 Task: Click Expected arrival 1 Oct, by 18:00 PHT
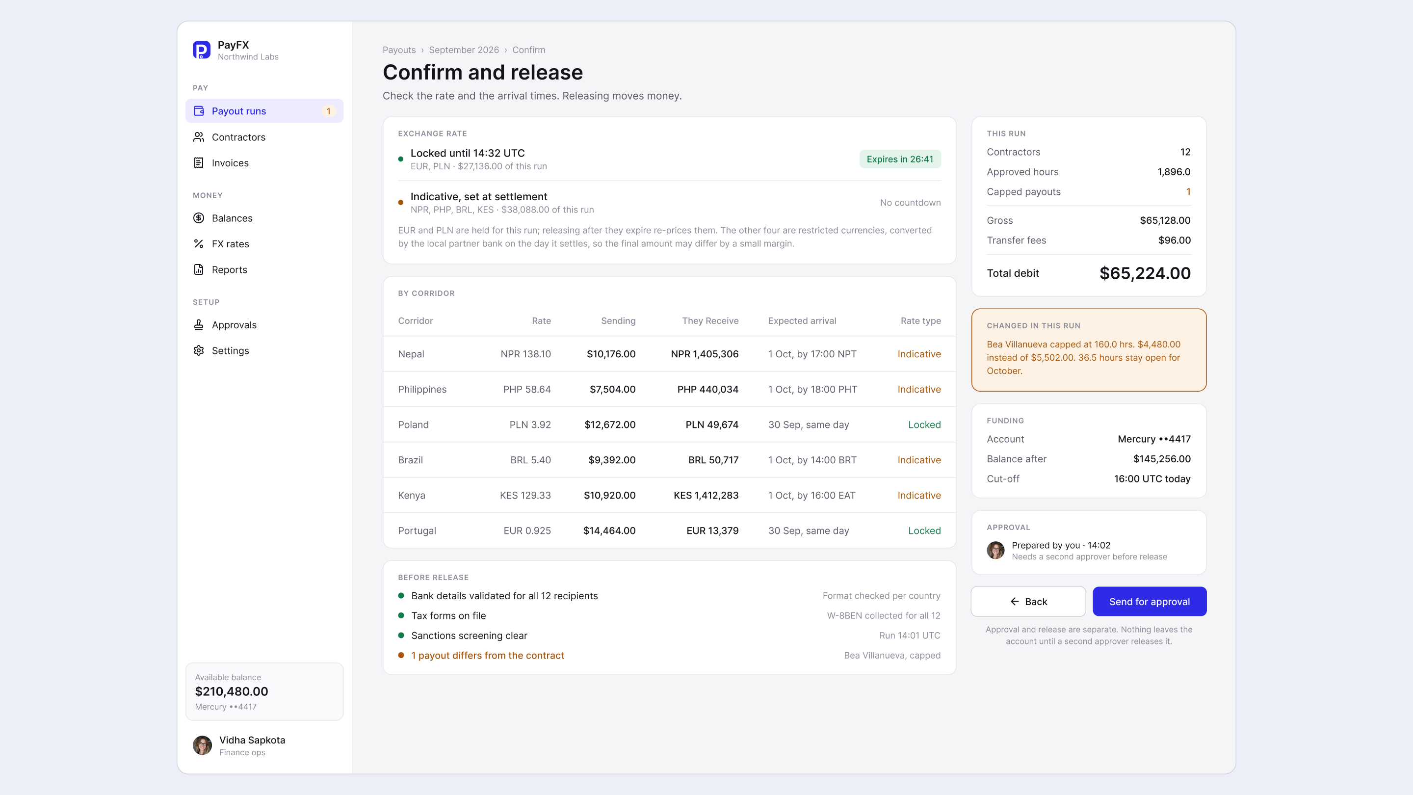pos(812,389)
